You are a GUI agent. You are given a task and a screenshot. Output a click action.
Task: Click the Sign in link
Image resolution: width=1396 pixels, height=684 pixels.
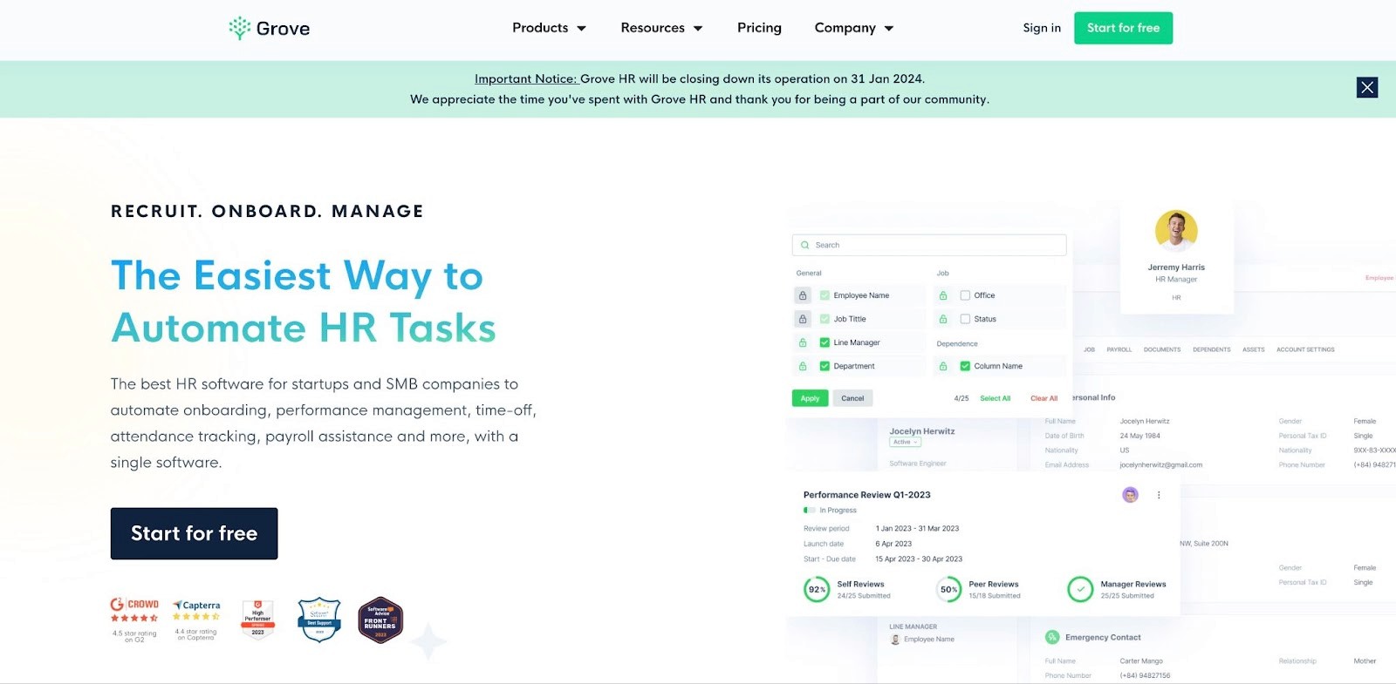pyautogui.click(x=1042, y=28)
